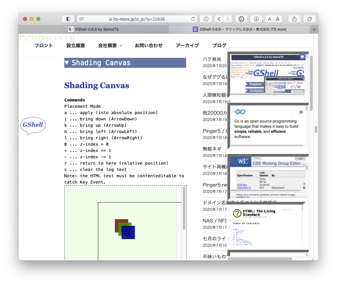
Task: Reload the page with the refresh icon
Action: (x=193, y=19)
